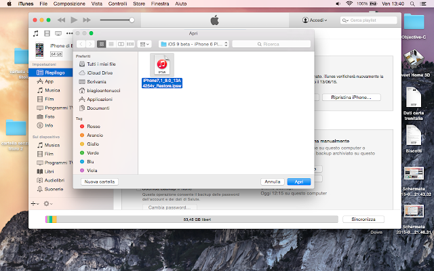This screenshot has width=434, height=271.
Task: Click the Wi-Fi status icon
Action: (349, 3)
